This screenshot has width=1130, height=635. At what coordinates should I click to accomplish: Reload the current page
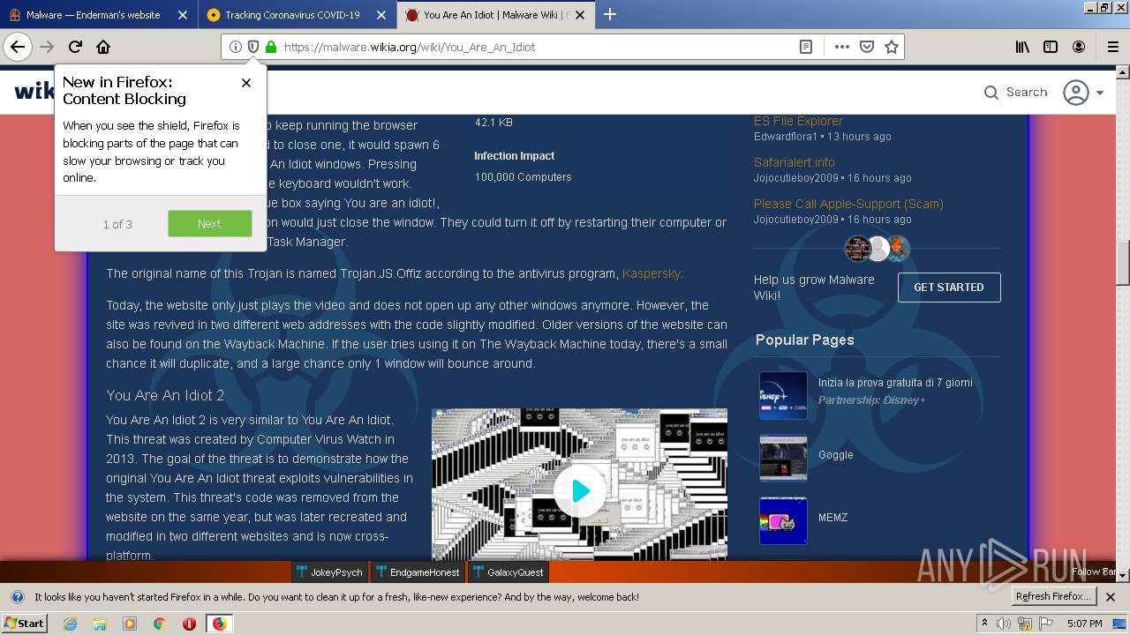[x=76, y=47]
